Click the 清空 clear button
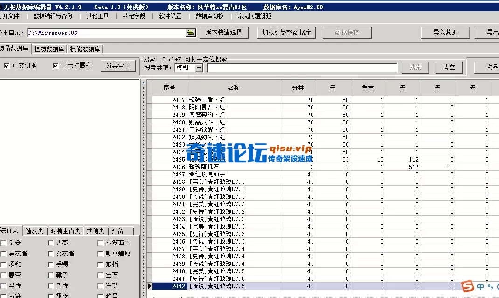Image resolution: width=499 pixels, height=298 pixels. [x=448, y=67]
